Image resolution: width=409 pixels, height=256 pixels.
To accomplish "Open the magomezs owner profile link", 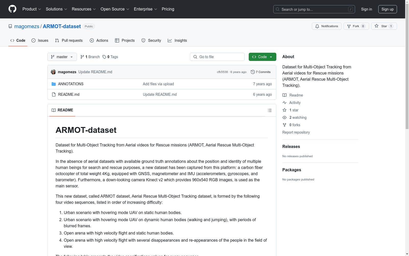I will coord(27,26).
